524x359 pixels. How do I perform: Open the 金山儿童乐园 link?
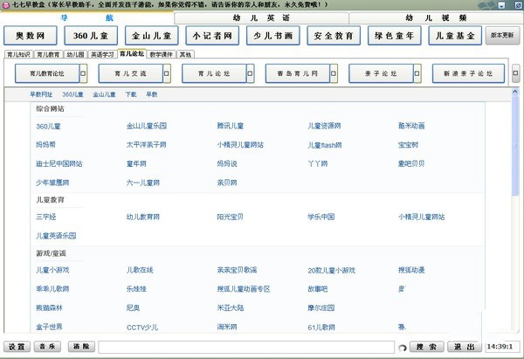point(147,126)
